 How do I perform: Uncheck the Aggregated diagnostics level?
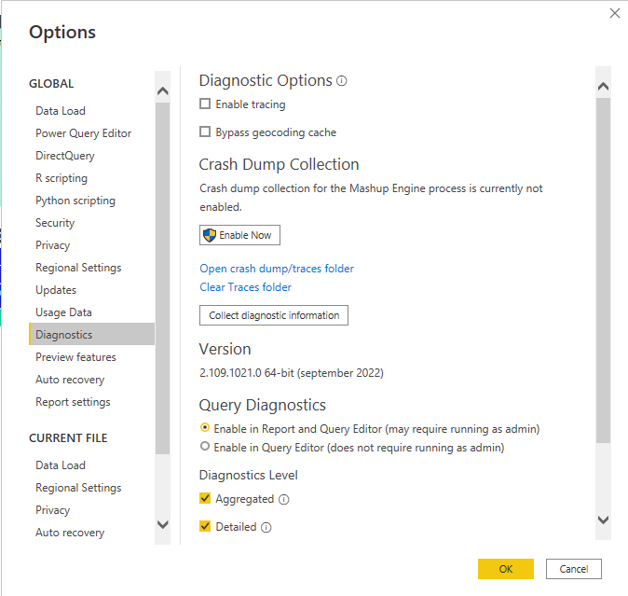pyautogui.click(x=205, y=498)
